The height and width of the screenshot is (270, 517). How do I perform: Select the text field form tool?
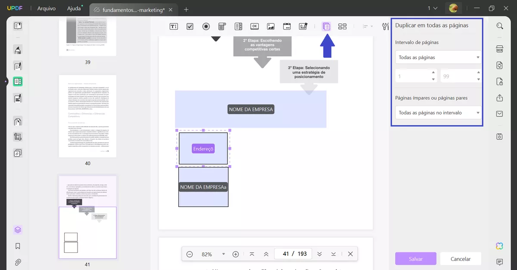coord(174,26)
